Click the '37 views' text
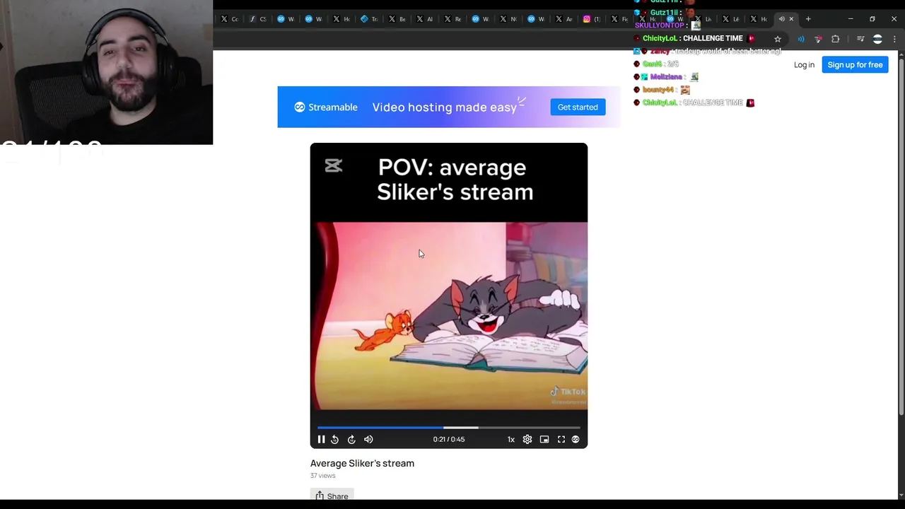905x509 pixels. [x=322, y=476]
